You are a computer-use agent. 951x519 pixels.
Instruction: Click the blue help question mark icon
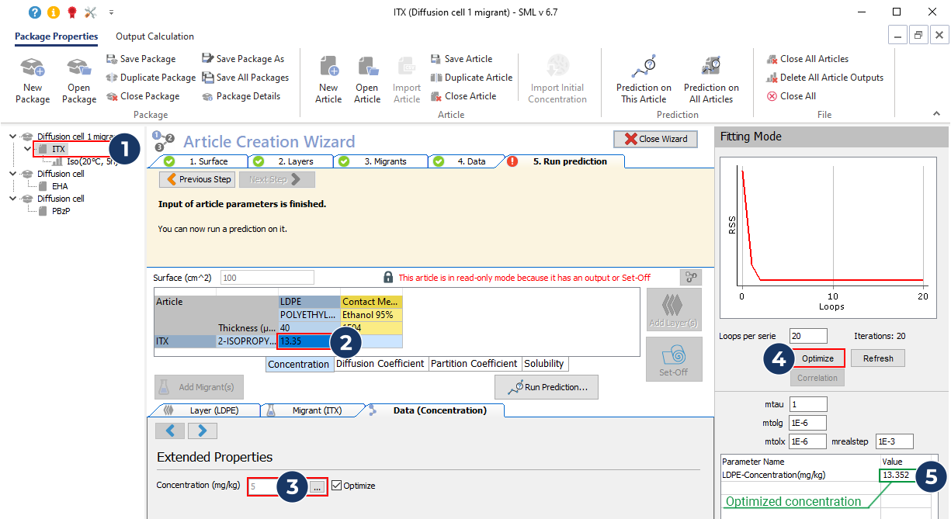click(35, 12)
